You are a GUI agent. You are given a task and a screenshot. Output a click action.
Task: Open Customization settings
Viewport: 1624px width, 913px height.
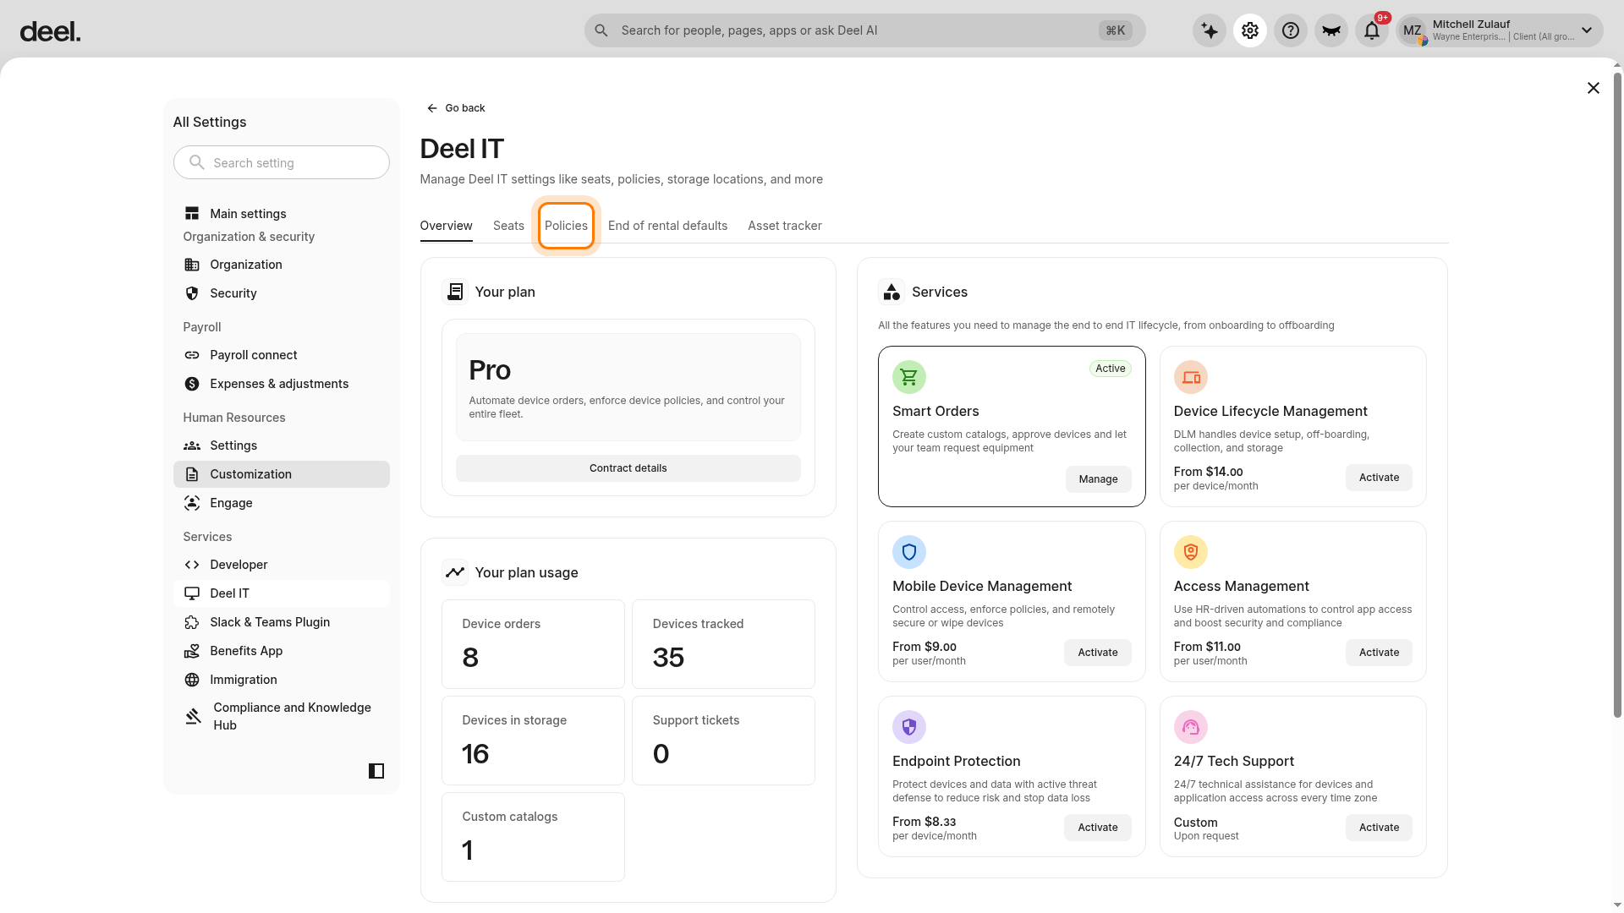pos(282,474)
